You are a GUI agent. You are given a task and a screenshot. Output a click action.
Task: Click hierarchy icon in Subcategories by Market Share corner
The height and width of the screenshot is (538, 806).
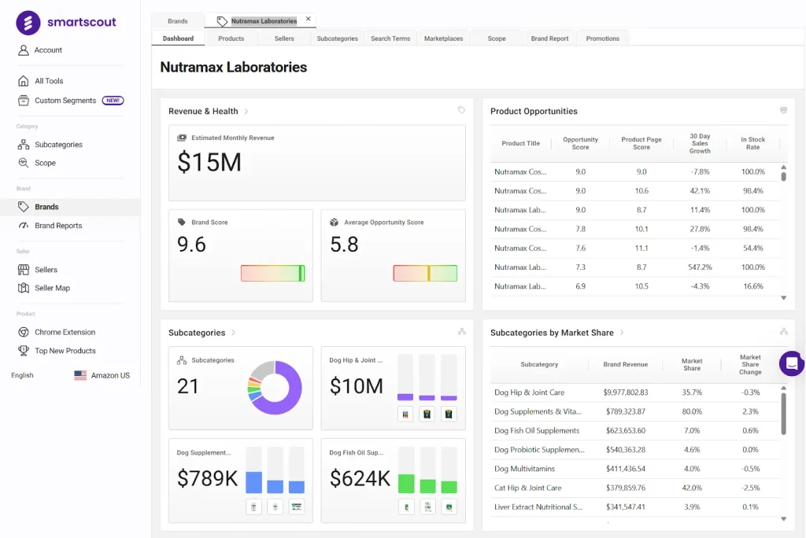coord(783,331)
